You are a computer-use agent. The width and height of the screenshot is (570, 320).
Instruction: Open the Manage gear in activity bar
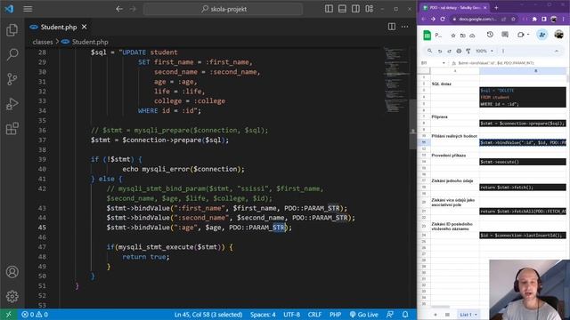tap(12, 296)
